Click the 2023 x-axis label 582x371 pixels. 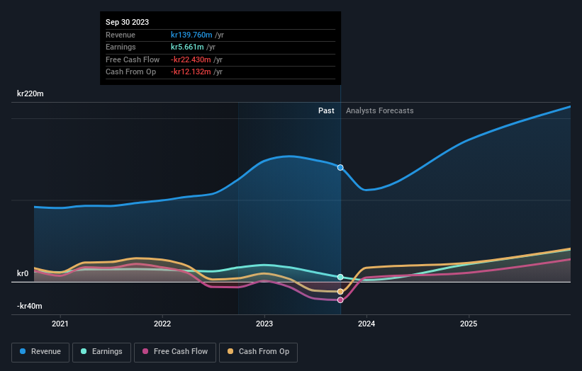264,324
